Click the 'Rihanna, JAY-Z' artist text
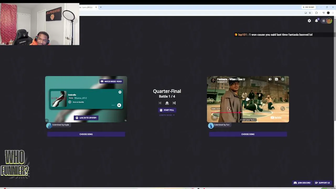Viewport: 336px width, 189px height. point(80,98)
